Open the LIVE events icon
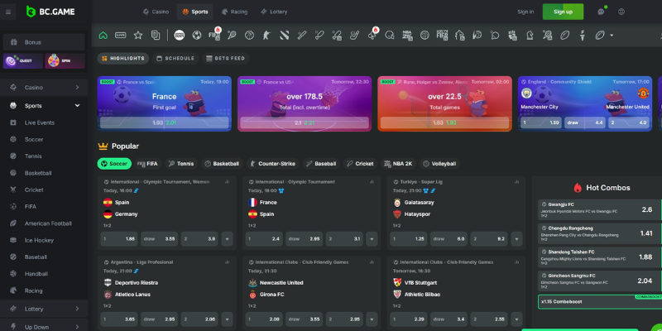The width and height of the screenshot is (662, 331). (120, 35)
